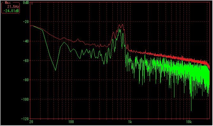The width and height of the screenshot is (213, 126).
Task: Click the green curve's bump between 50Hz and 100Hz
Action: tap(64, 42)
